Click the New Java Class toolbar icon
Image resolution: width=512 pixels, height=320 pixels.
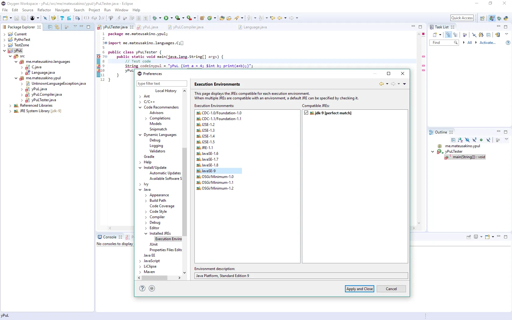[x=210, y=18]
